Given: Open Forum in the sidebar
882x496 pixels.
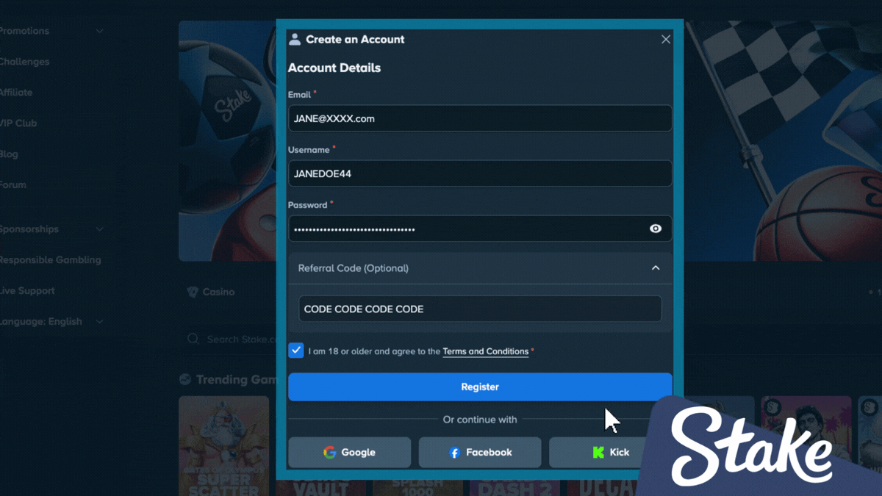Looking at the screenshot, I should point(13,185).
